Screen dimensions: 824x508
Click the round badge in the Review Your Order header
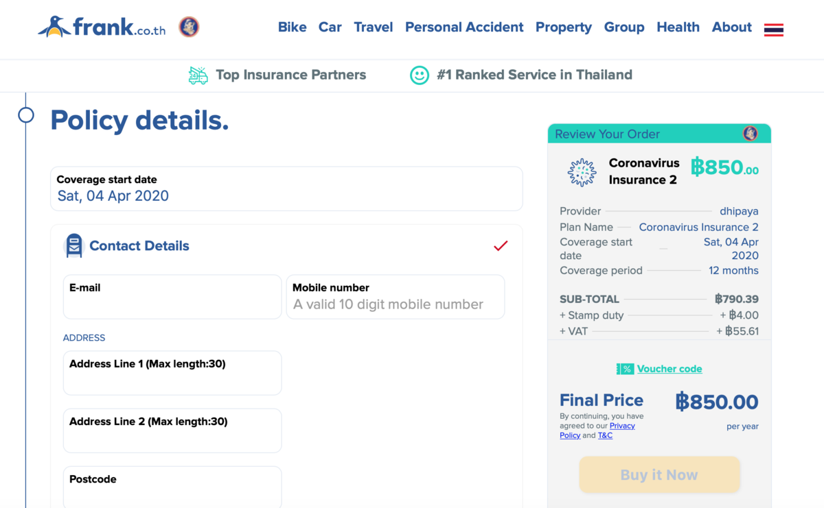coord(750,134)
